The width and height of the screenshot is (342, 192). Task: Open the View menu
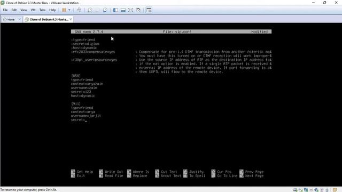[x=24, y=10]
